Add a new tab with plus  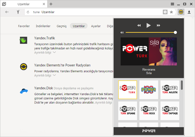coord(51,4)
